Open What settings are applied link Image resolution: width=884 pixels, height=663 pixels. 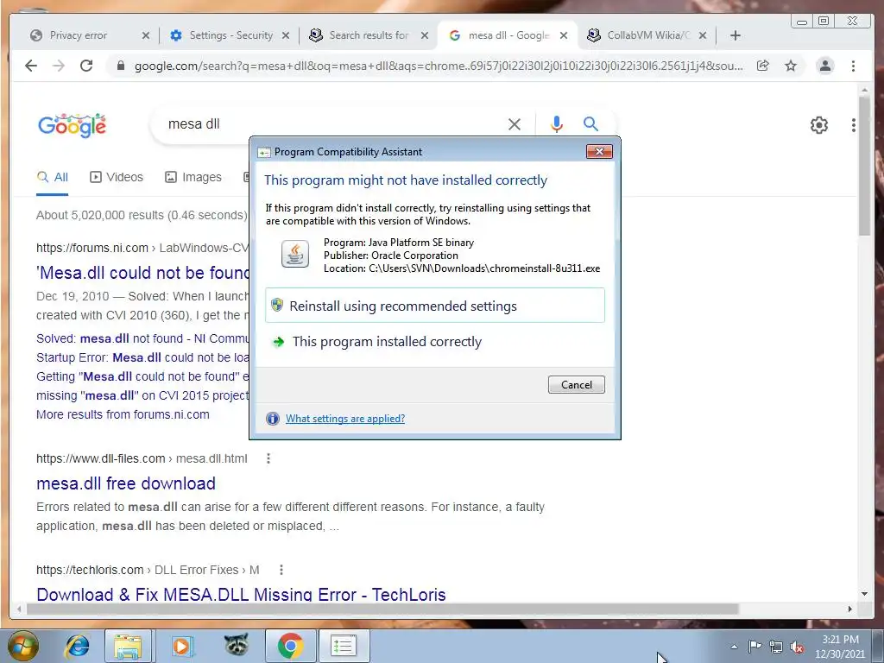tap(345, 419)
